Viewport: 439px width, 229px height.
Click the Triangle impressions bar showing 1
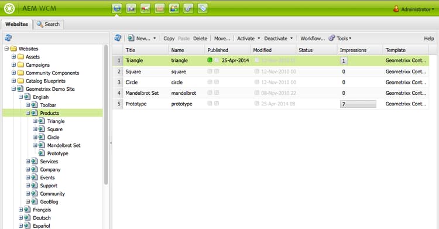[x=344, y=60]
